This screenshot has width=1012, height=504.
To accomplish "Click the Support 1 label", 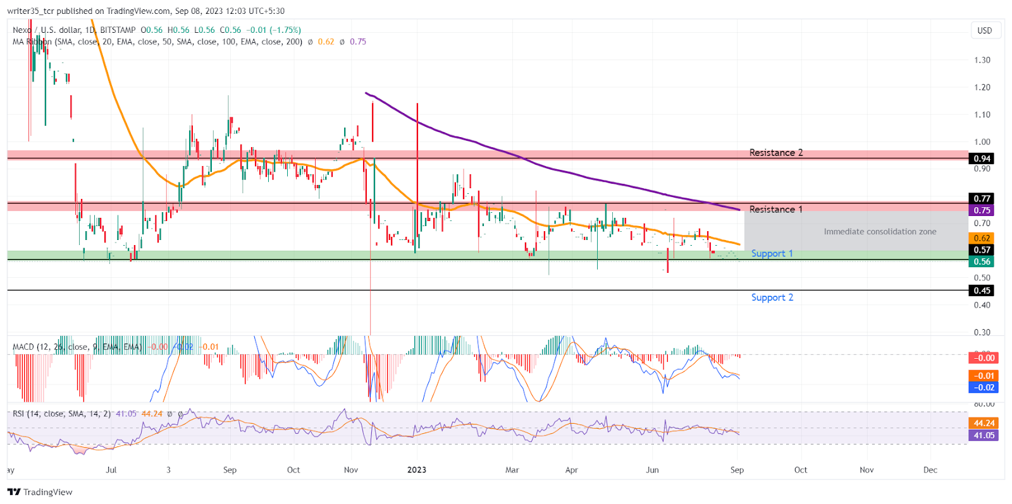I will [772, 253].
